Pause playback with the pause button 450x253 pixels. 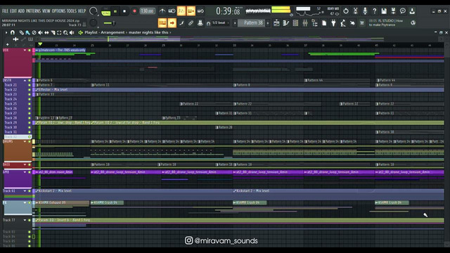point(115,11)
